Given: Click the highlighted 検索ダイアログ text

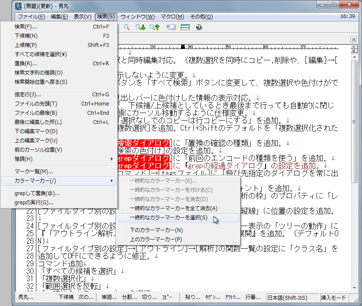Looking at the screenshot, I should (x=144, y=143).
